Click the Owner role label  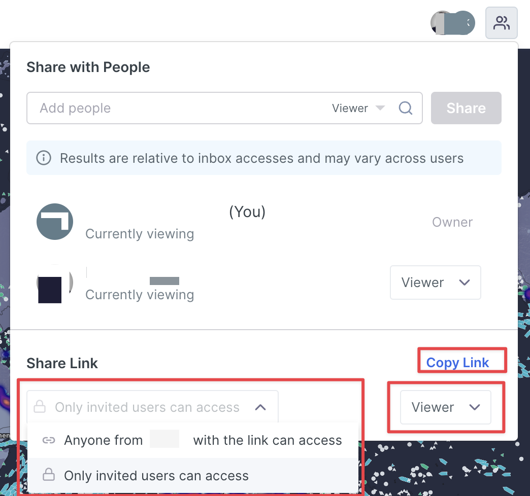452,222
